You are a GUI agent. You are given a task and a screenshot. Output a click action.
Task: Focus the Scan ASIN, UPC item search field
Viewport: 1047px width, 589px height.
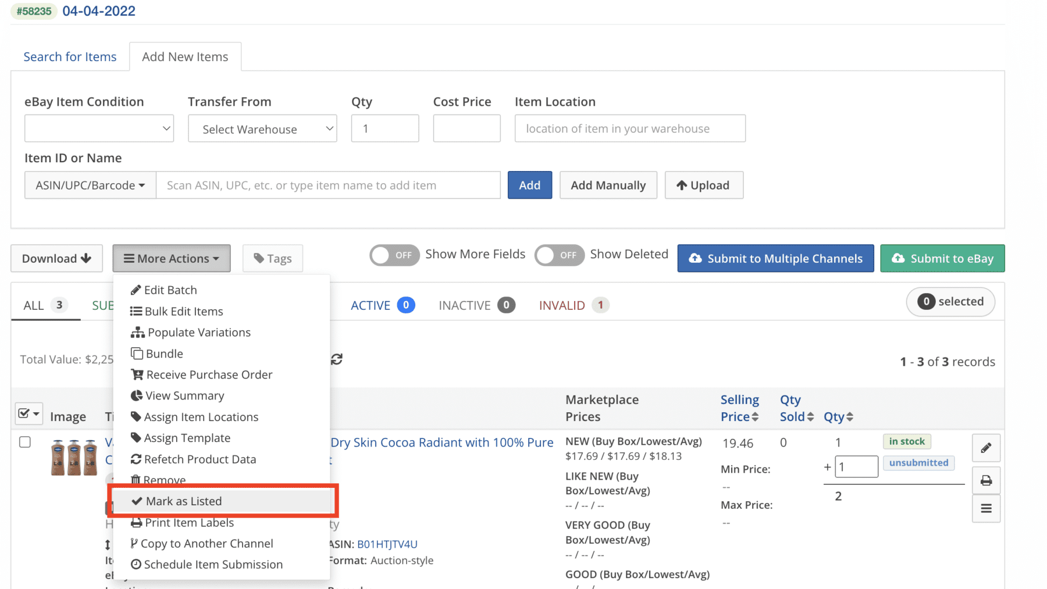coord(328,185)
